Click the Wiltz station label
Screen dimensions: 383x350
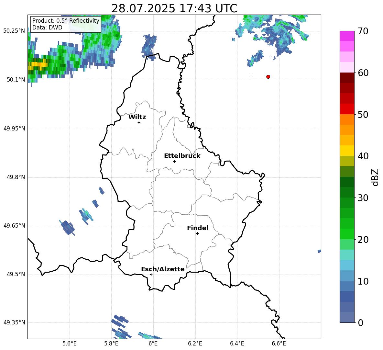pyautogui.click(x=137, y=117)
